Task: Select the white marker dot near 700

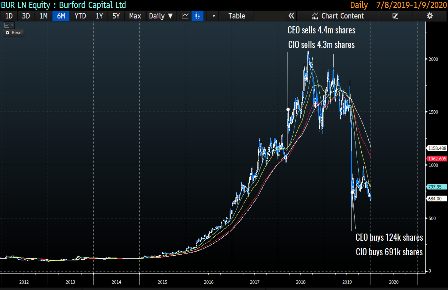Action: [x=352, y=192]
